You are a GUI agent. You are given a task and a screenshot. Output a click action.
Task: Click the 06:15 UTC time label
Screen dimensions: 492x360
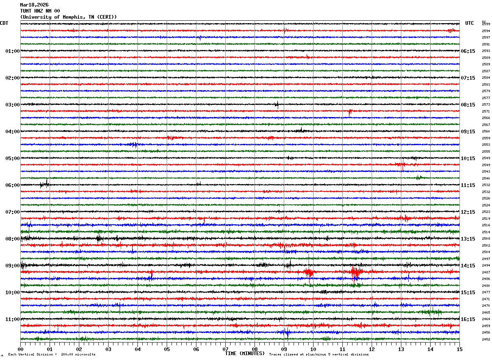coord(468,51)
